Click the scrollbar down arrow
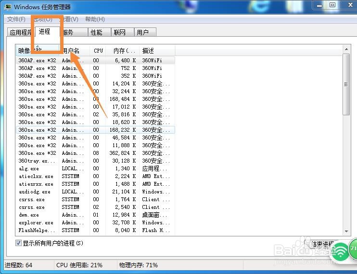This screenshot has width=357, height=274. pos(346,231)
